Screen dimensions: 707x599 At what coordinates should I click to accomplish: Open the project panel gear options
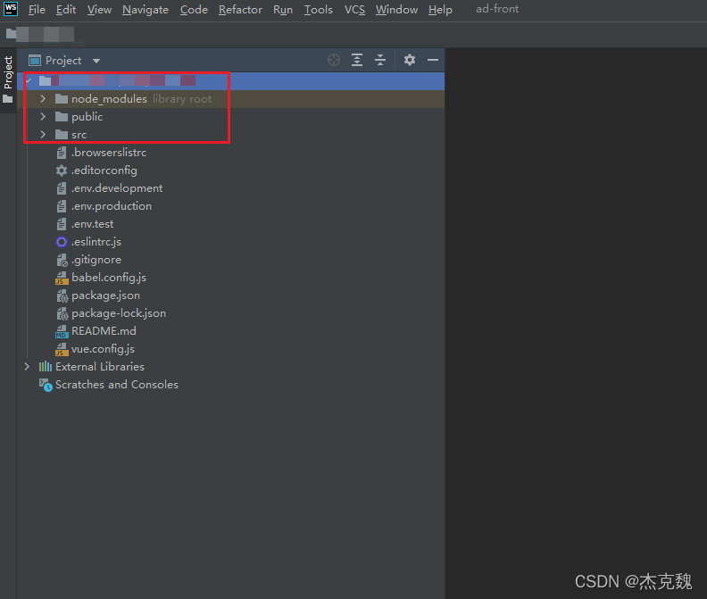click(x=410, y=60)
